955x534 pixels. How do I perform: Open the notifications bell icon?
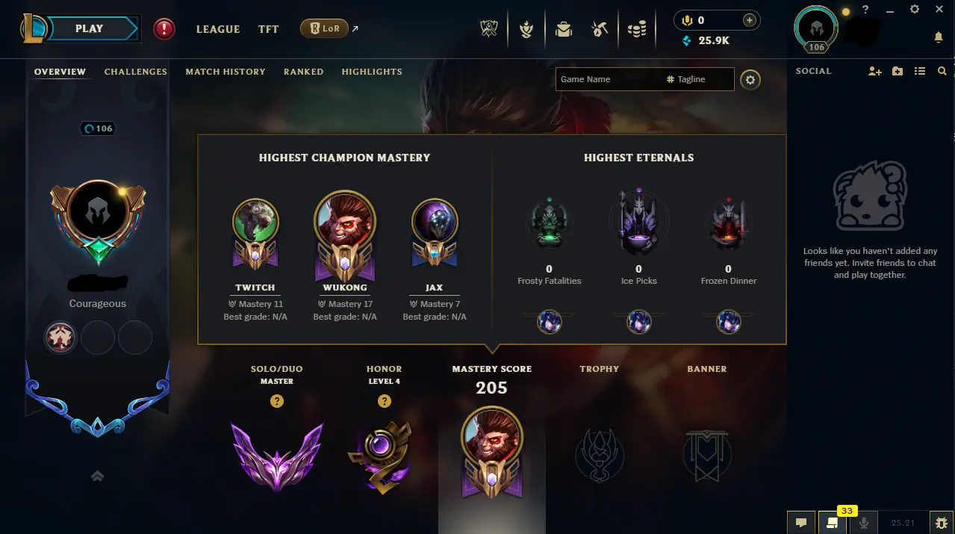pyautogui.click(x=939, y=37)
